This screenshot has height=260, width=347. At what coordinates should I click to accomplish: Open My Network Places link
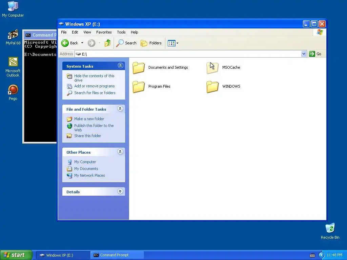[x=89, y=175]
